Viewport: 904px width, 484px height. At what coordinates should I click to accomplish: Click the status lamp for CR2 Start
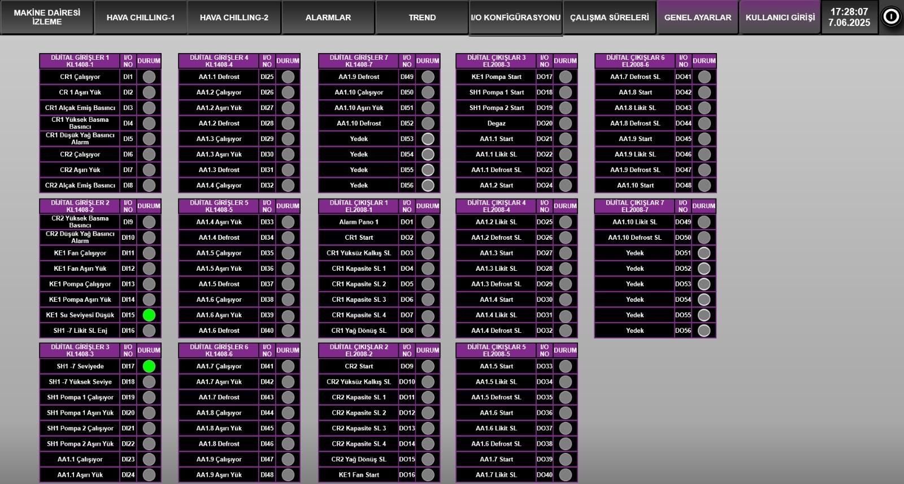[428, 367]
